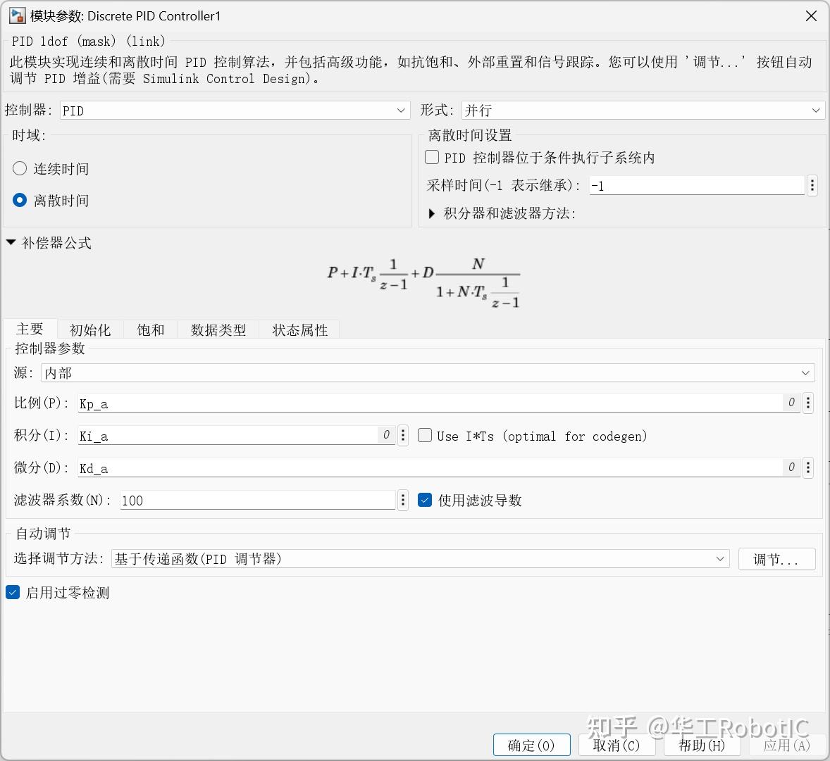Click the stepper icon beside Ki_a field

[x=402, y=435]
